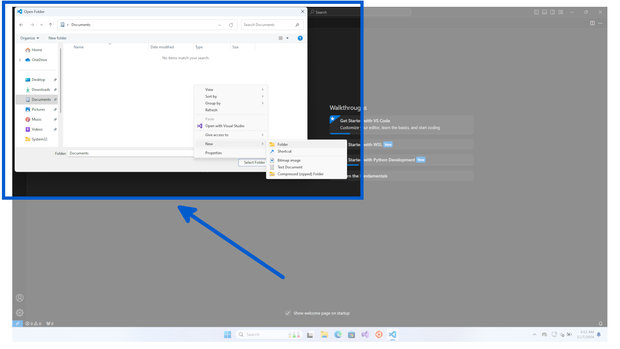
Task: Refresh the Documents address bar
Action: tap(231, 25)
